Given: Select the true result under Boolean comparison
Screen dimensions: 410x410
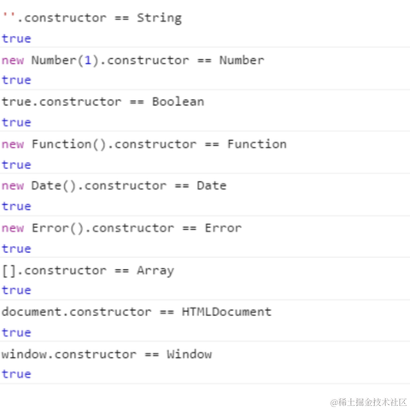Looking at the screenshot, I should coord(16,122).
